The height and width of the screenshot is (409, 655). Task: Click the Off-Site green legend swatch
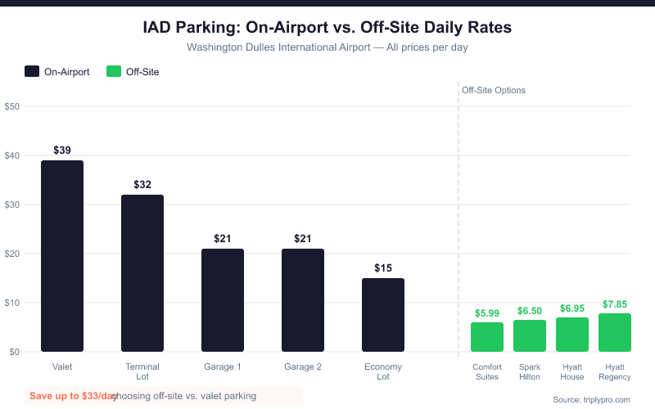point(114,71)
